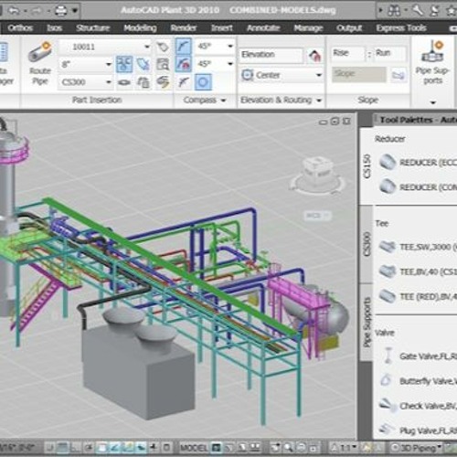Click the binoculars search icon in the title bar

coord(394,11)
